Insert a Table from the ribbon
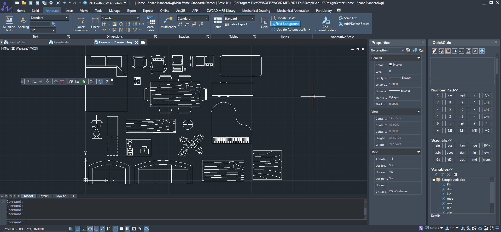Viewport: 501px width, 232px height. pos(218,22)
